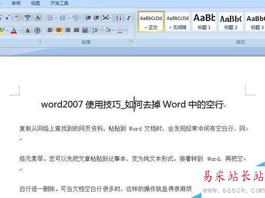The width and height of the screenshot is (265, 198).
Task: Apply the 标题 1 style
Action: (205, 22)
